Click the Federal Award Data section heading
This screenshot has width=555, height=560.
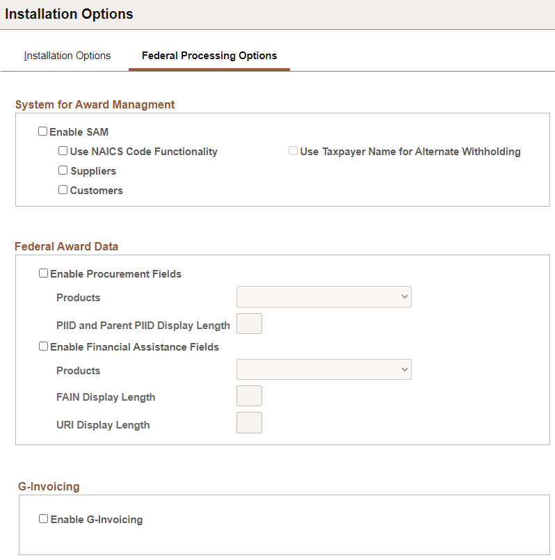click(66, 246)
